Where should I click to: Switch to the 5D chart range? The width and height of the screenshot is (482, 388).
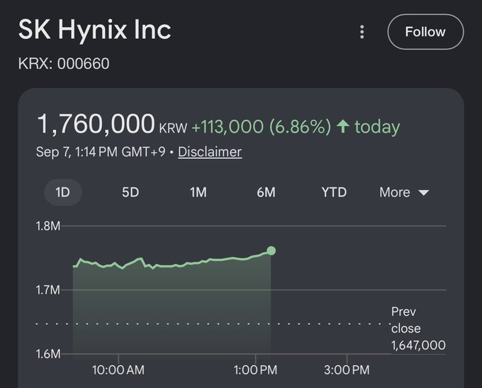tap(130, 192)
